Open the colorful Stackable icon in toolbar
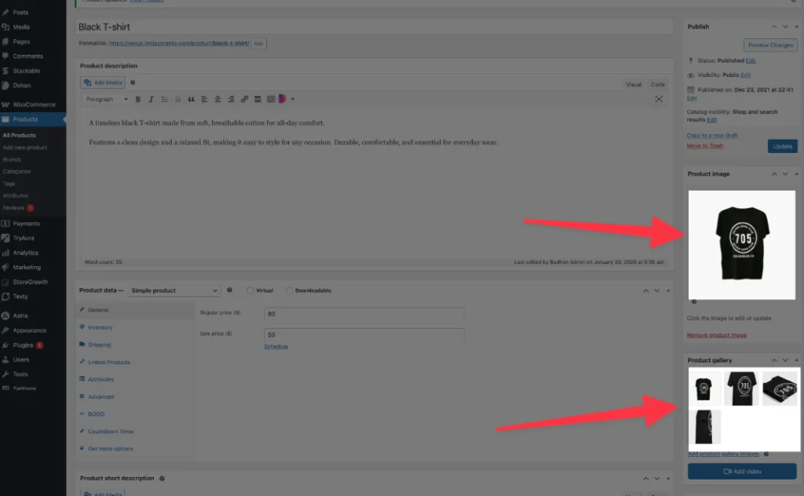804x496 pixels. click(283, 99)
